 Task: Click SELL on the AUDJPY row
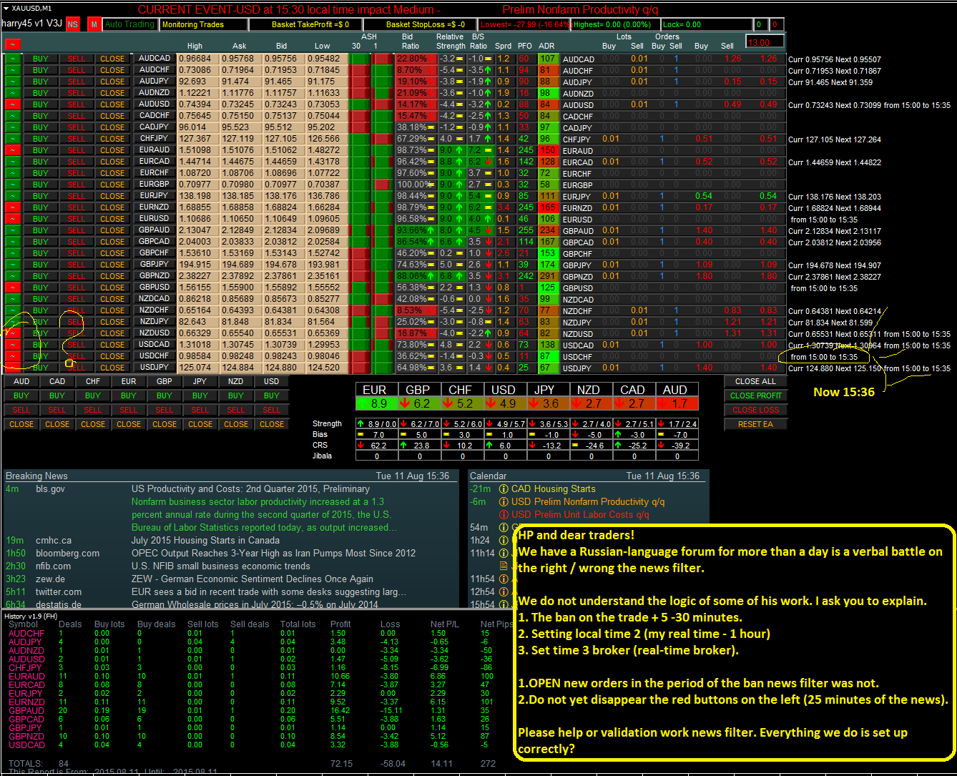[x=77, y=82]
